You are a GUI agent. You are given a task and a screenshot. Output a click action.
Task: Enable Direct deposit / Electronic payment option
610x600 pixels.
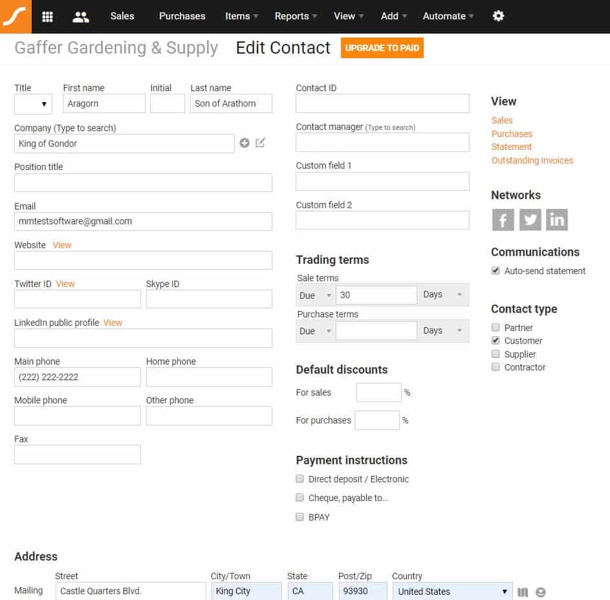tap(300, 478)
